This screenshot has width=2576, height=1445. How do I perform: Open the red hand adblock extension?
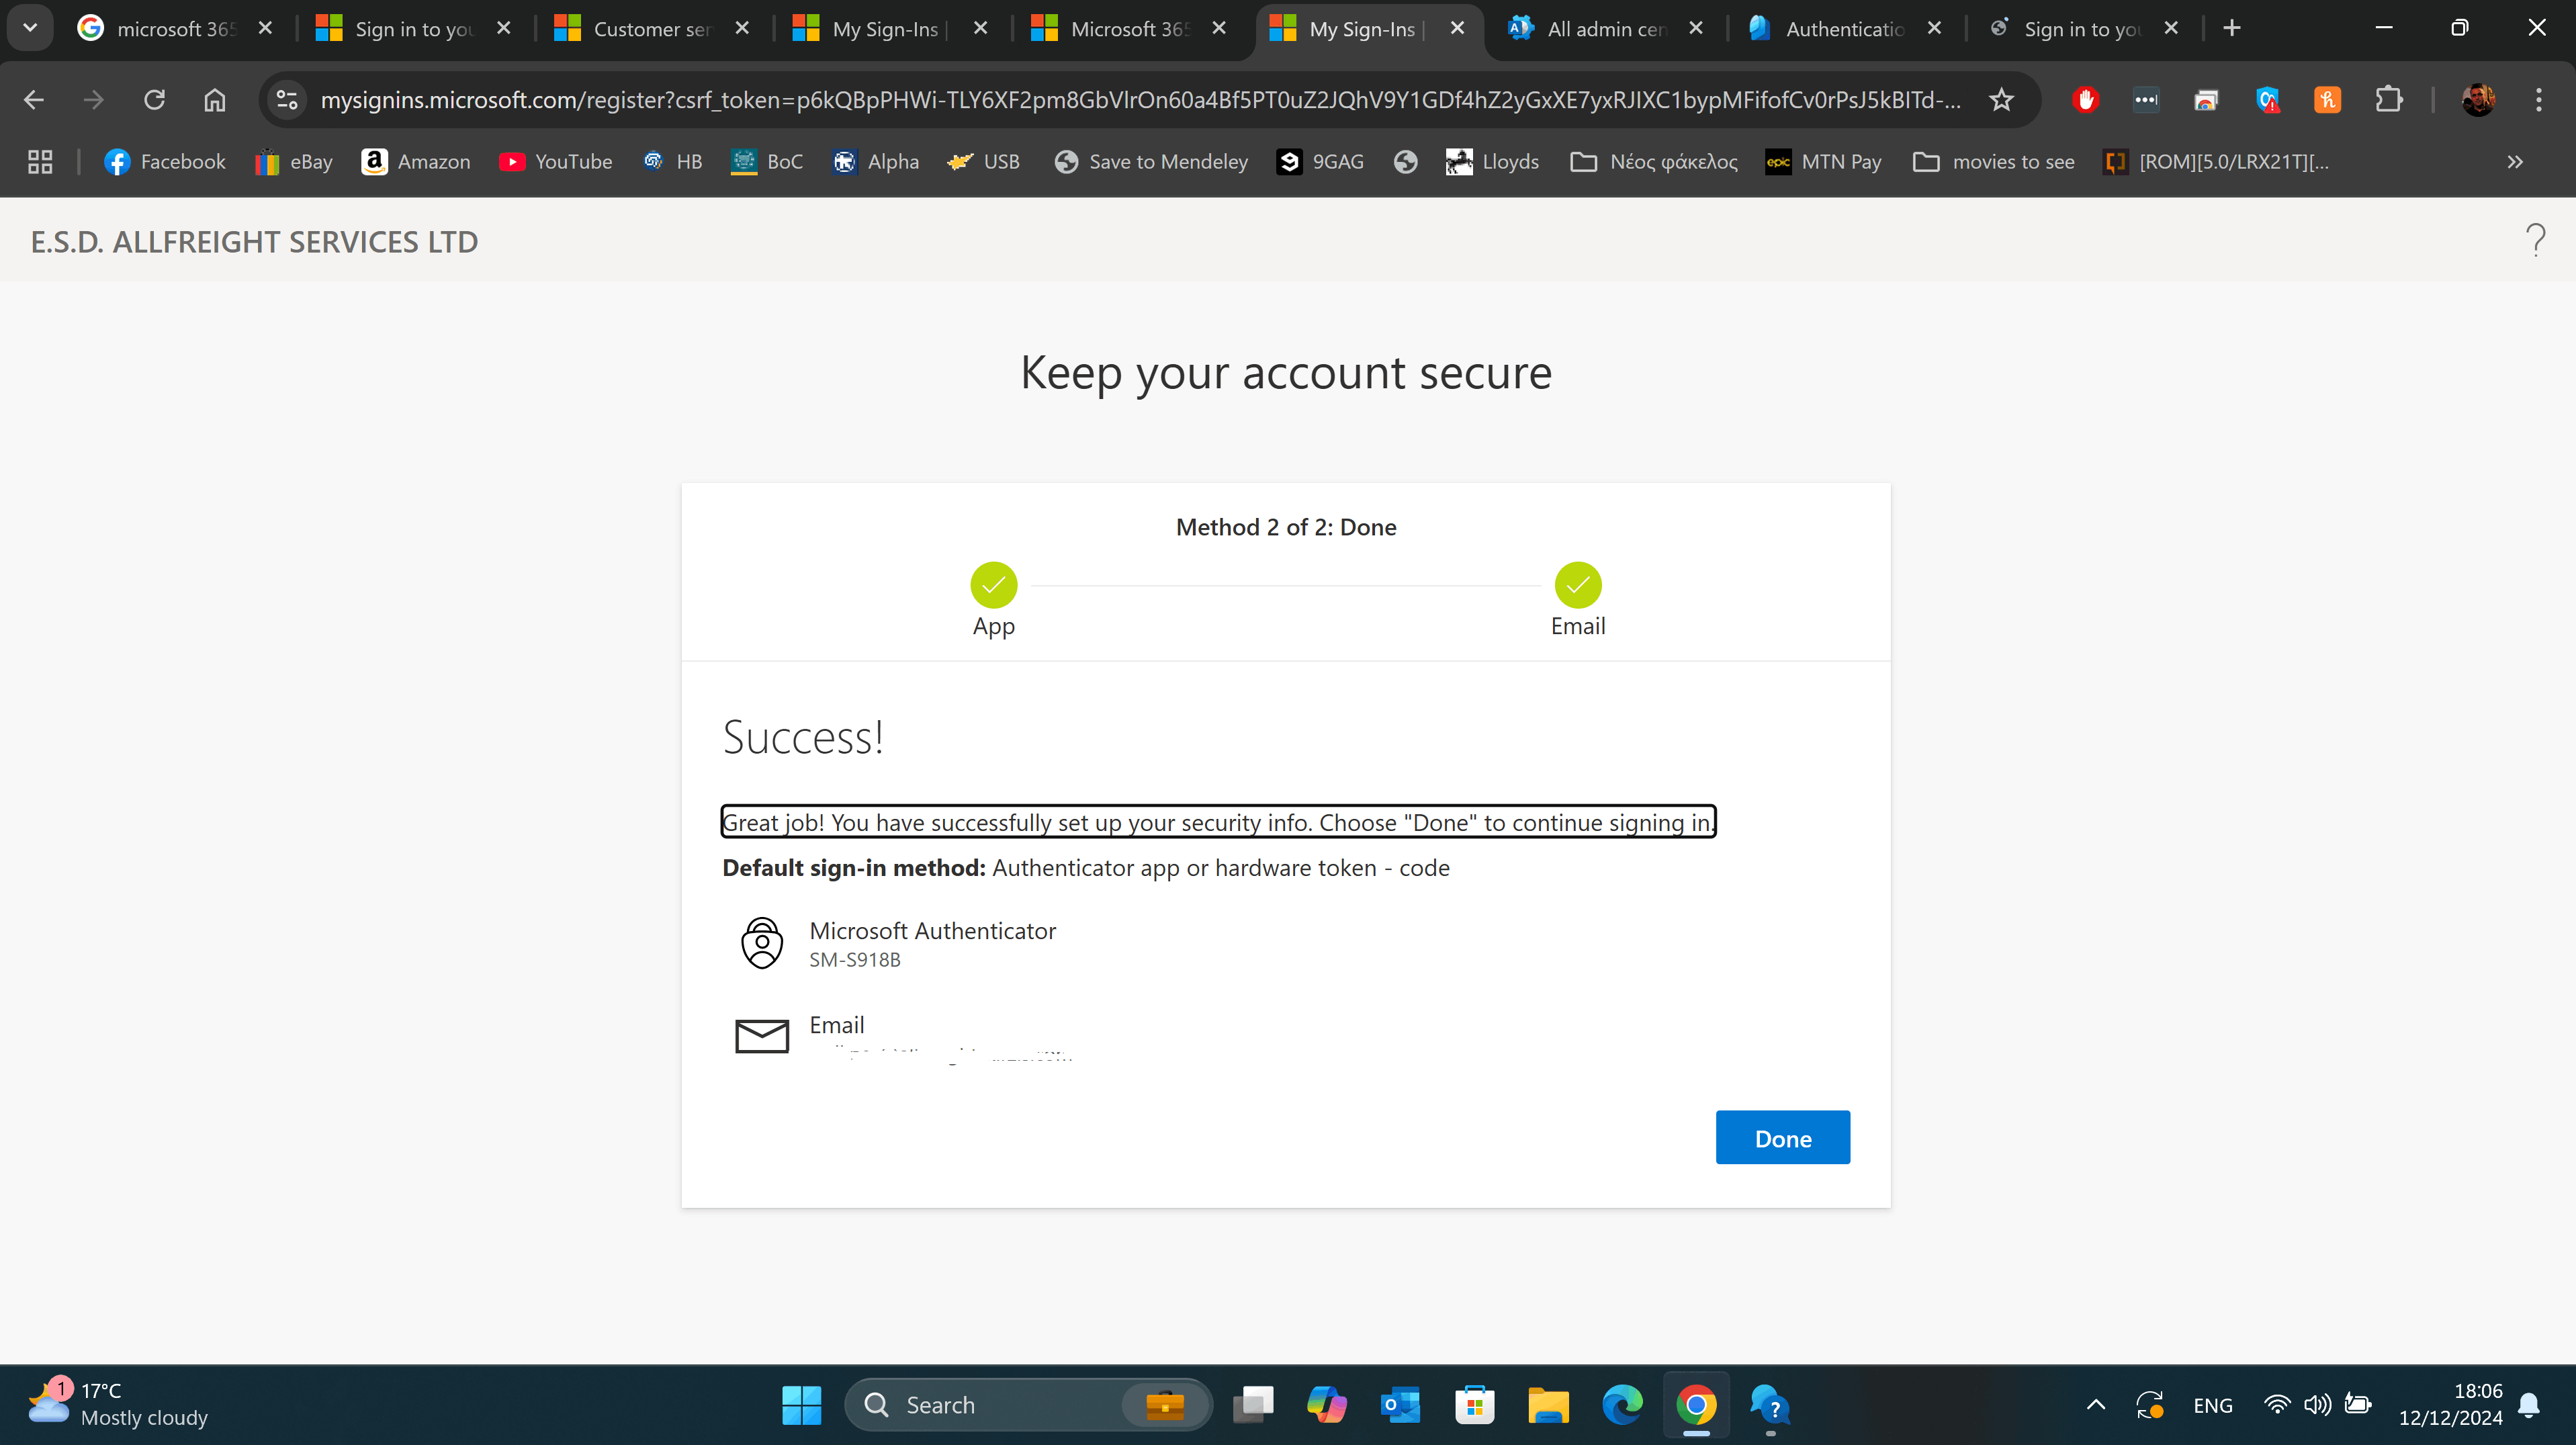tap(2085, 100)
